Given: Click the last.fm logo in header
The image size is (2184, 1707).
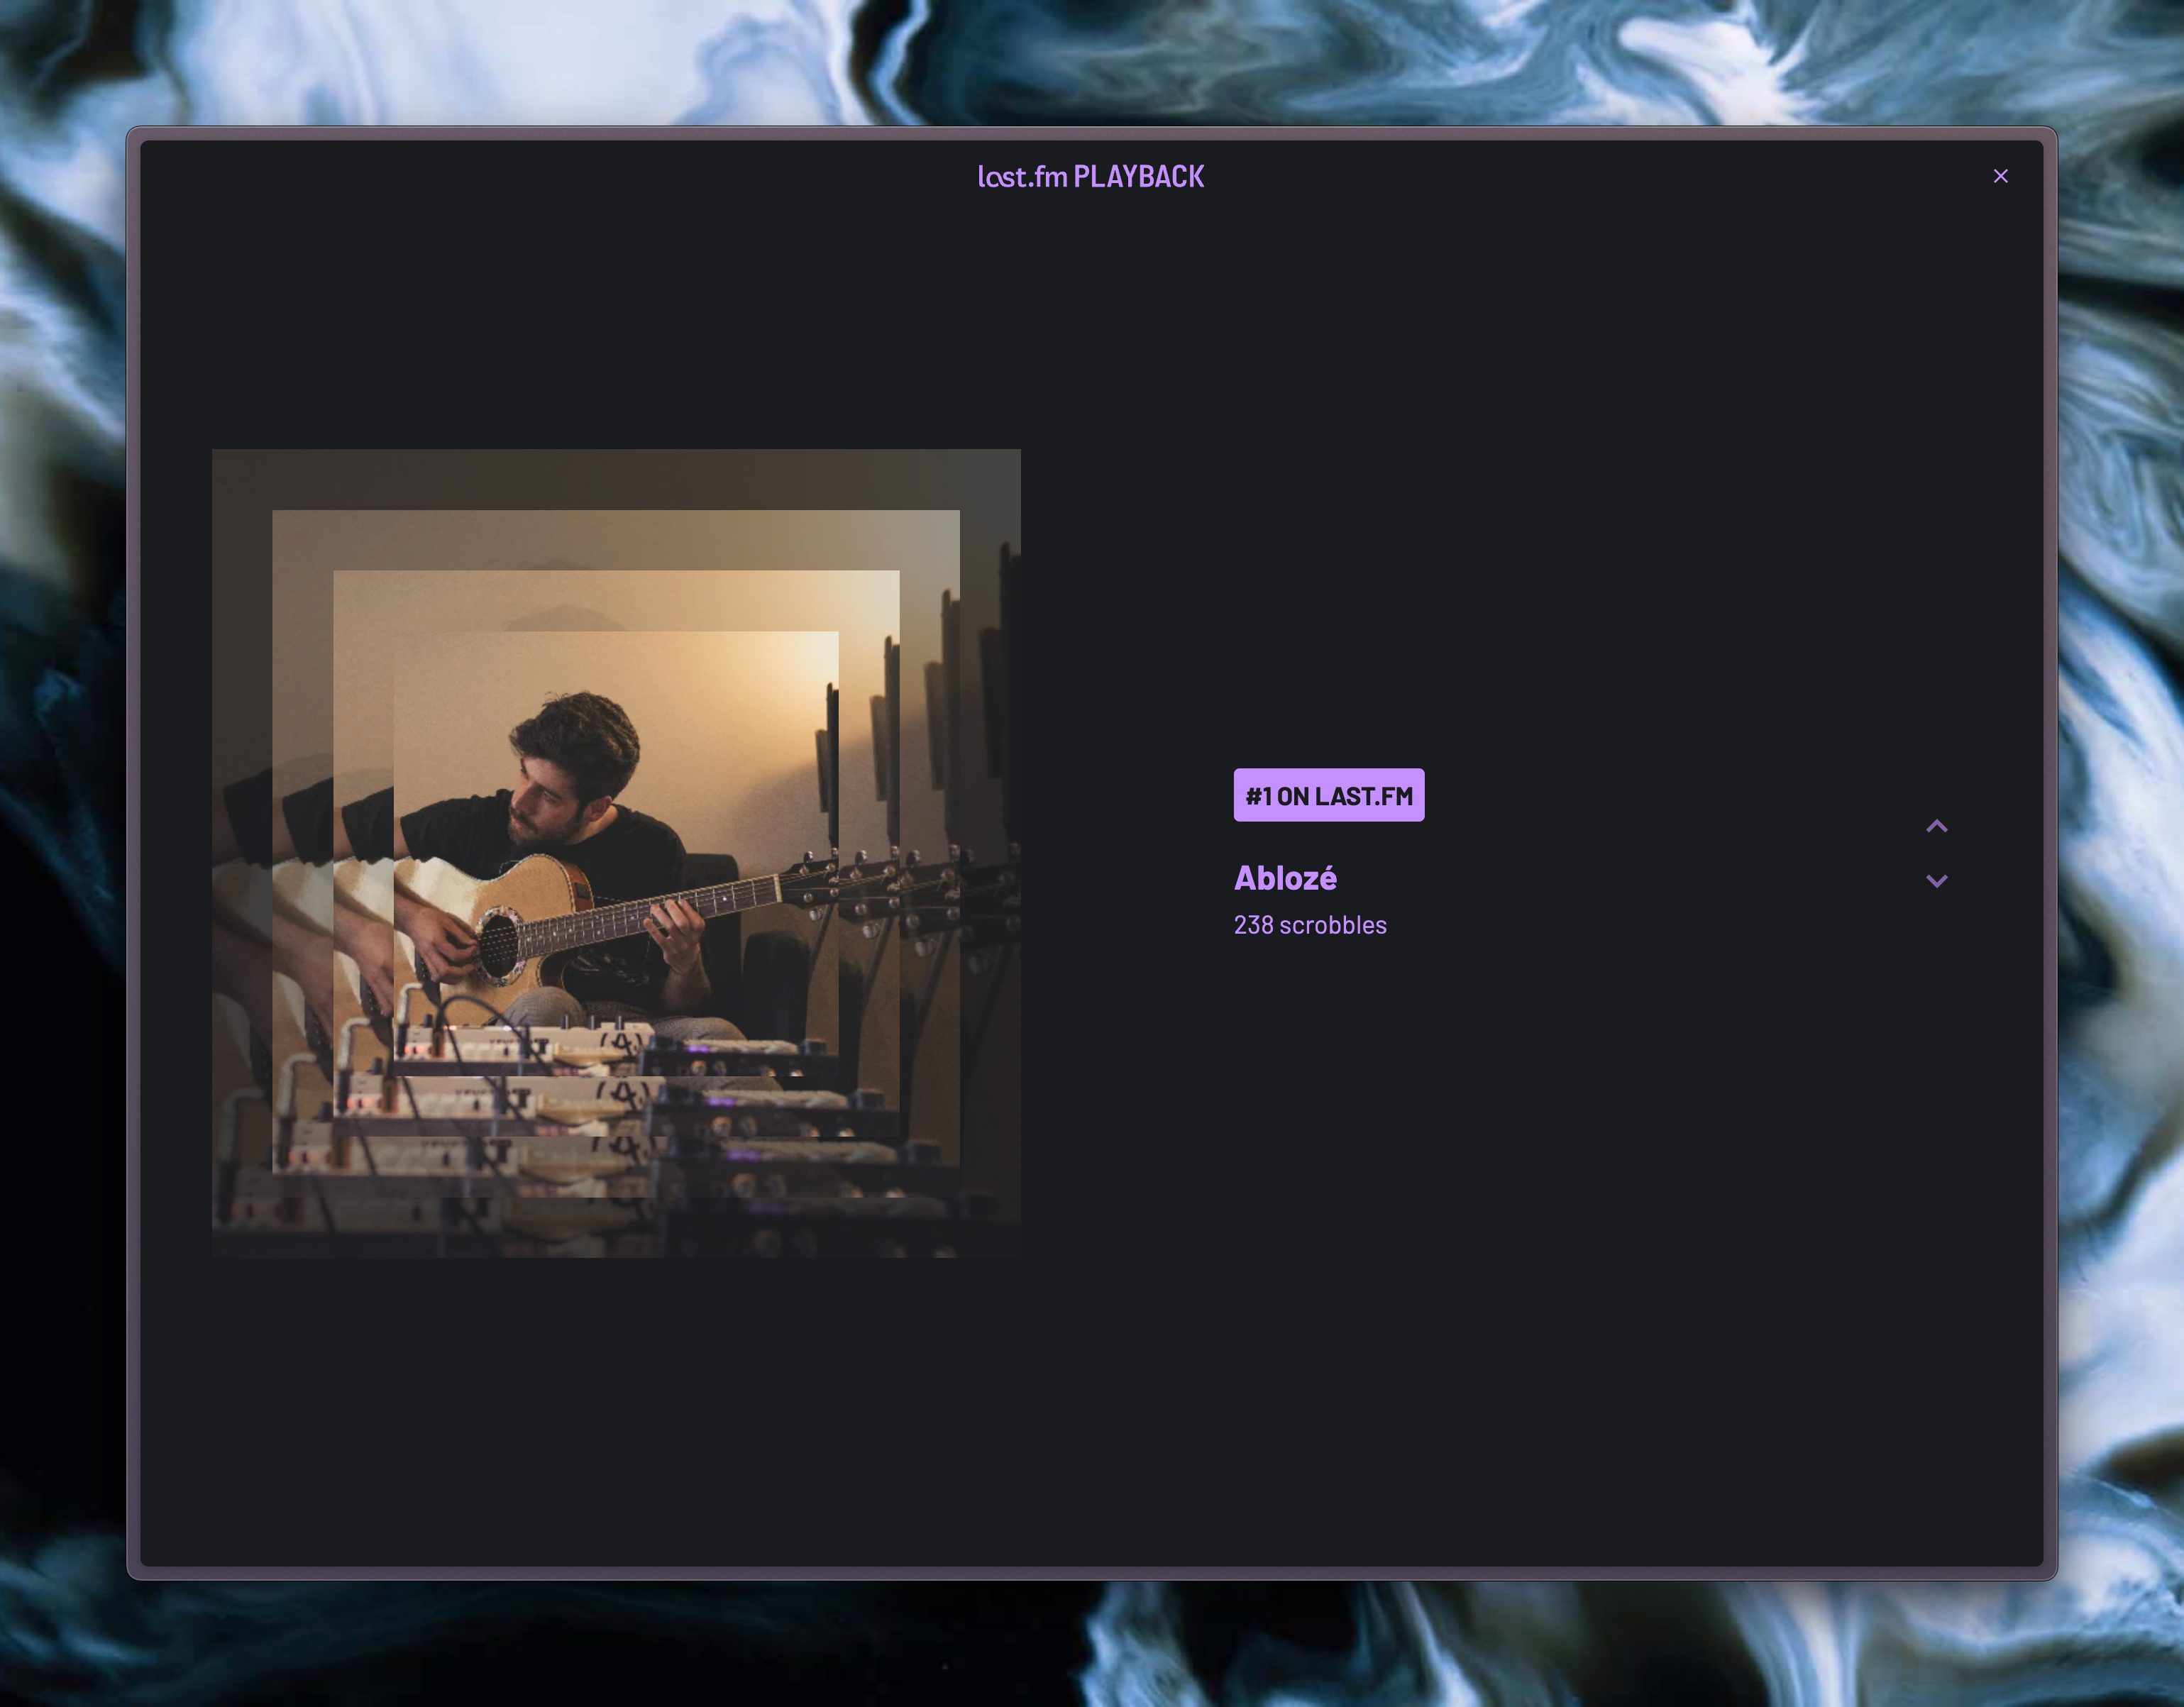Looking at the screenshot, I should [1022, 177].
